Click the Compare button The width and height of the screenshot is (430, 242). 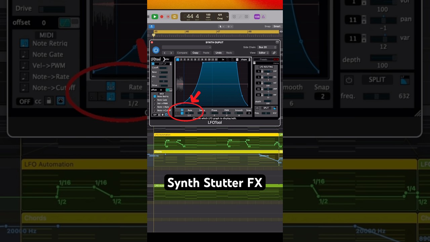click(x=182, y=53)
